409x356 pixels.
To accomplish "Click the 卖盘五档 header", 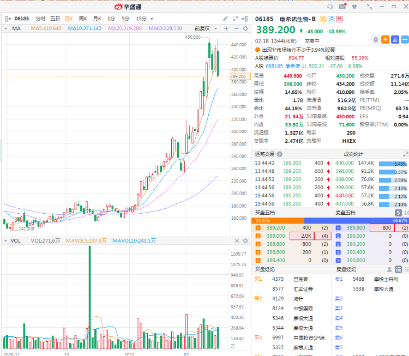I will tap(345, 213).
